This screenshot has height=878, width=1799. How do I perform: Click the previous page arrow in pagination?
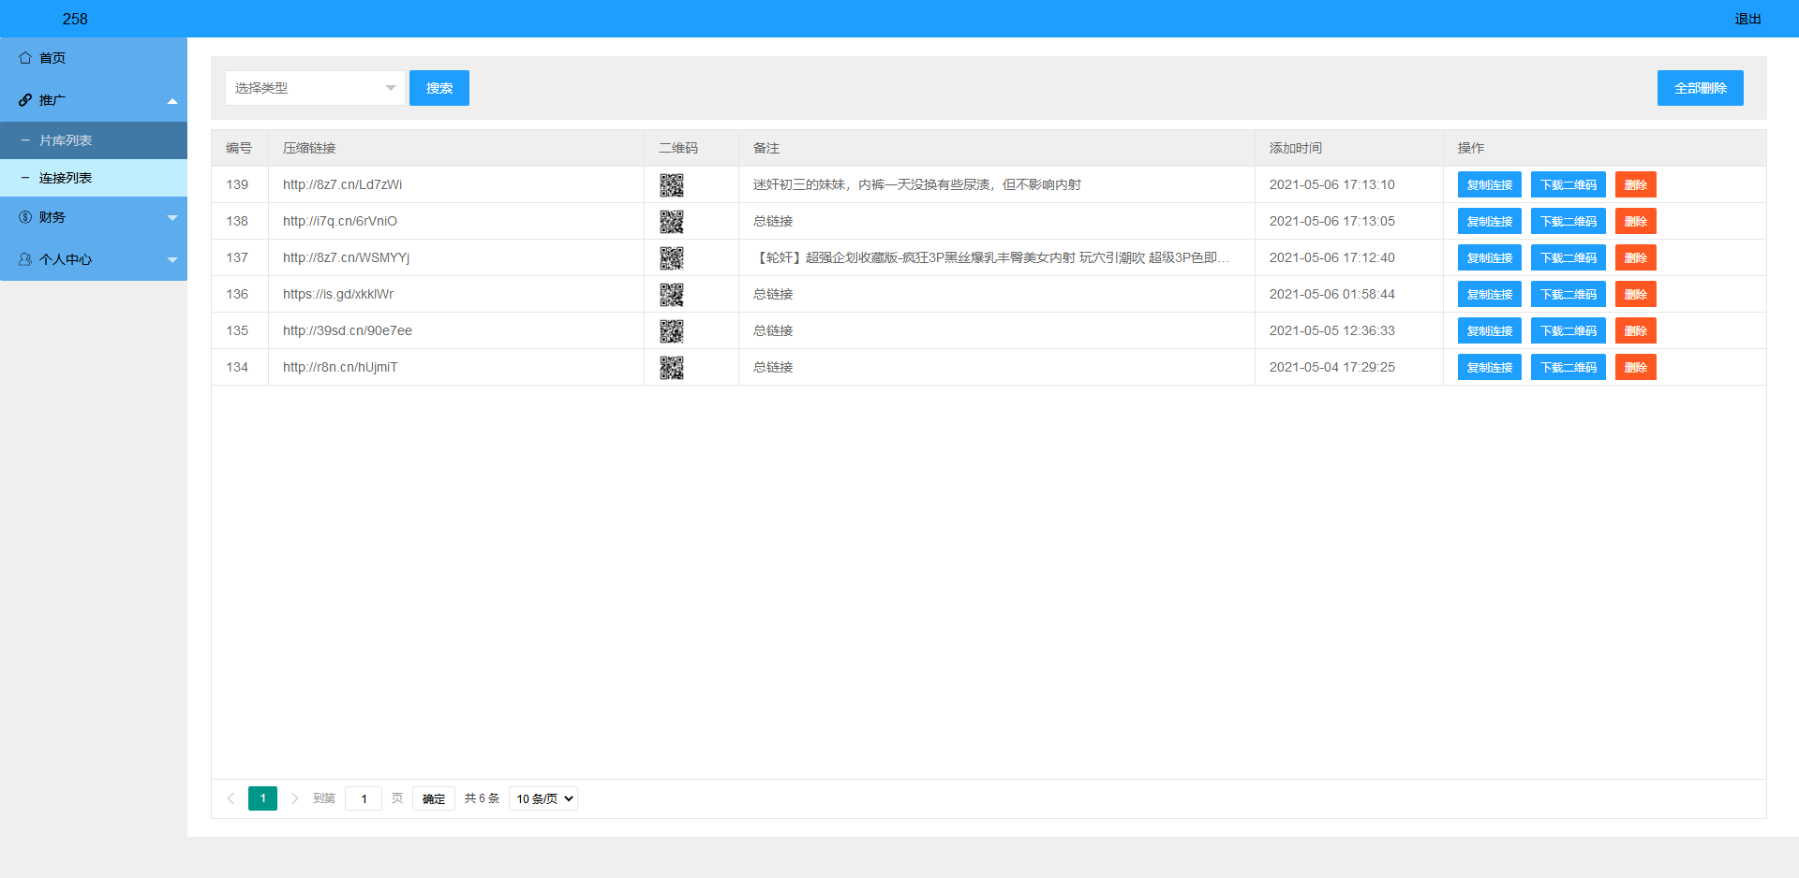coord(230,798)
